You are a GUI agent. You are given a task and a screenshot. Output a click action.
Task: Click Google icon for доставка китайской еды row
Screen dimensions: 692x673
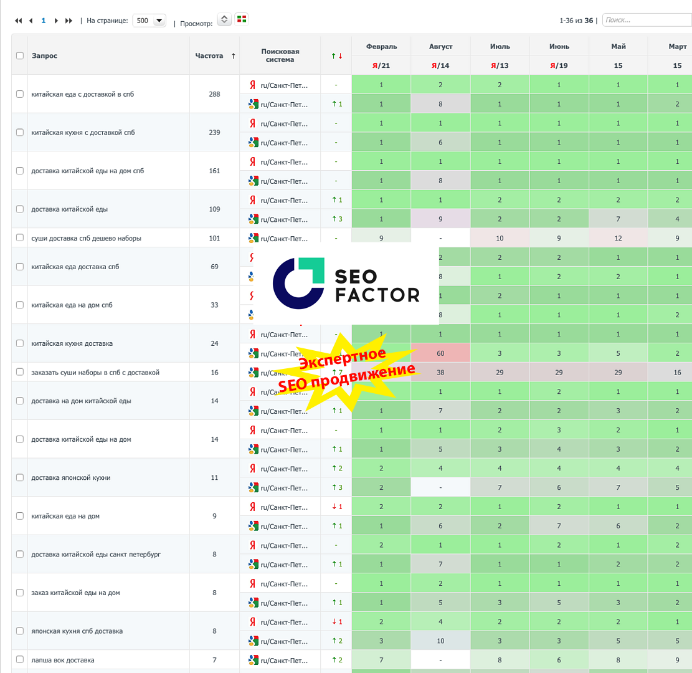[x=253, y=219]
